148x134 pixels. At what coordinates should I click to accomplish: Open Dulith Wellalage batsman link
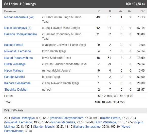click(15, 64)
